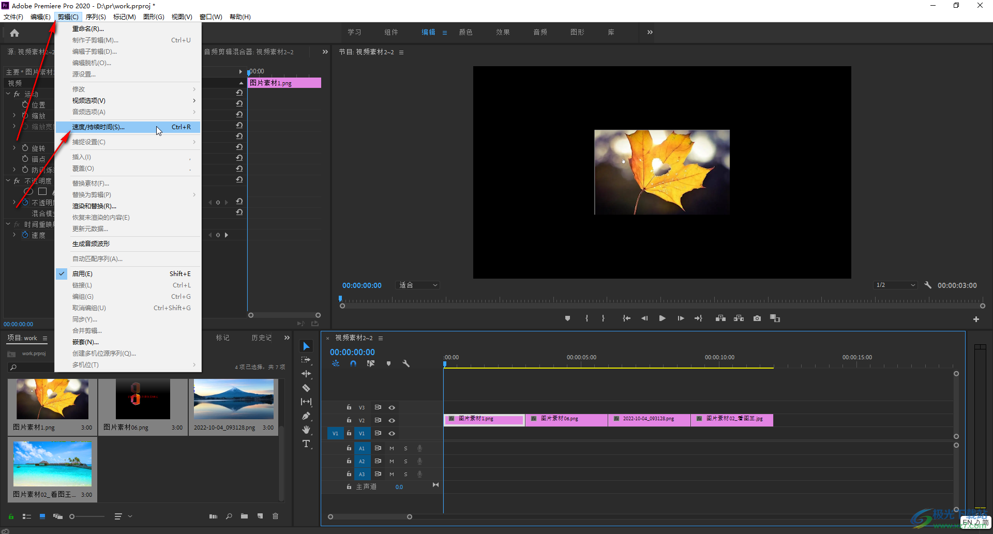Switch to the Effects workspace tab
Image resolution: width=993 pixels, height=534 pixels.
[503, 32]
